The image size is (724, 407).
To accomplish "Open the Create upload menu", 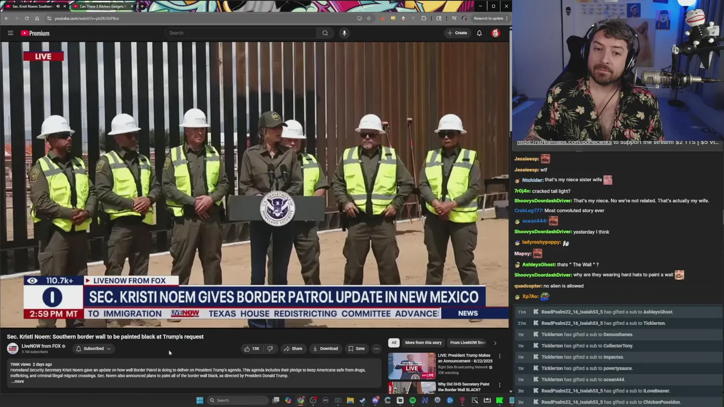I will click(457, 33).
